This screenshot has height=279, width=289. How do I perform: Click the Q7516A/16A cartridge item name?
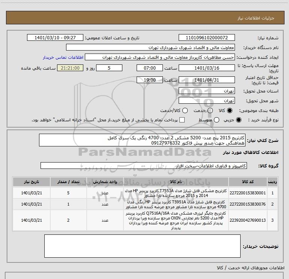(x=176, y=220)
